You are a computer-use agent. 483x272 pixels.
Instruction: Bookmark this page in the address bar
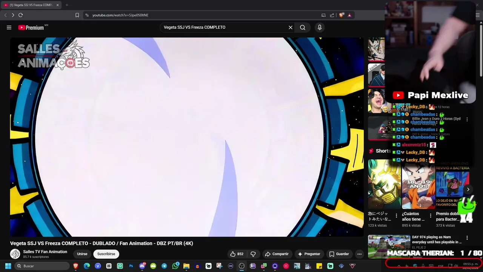click(77, 15)
